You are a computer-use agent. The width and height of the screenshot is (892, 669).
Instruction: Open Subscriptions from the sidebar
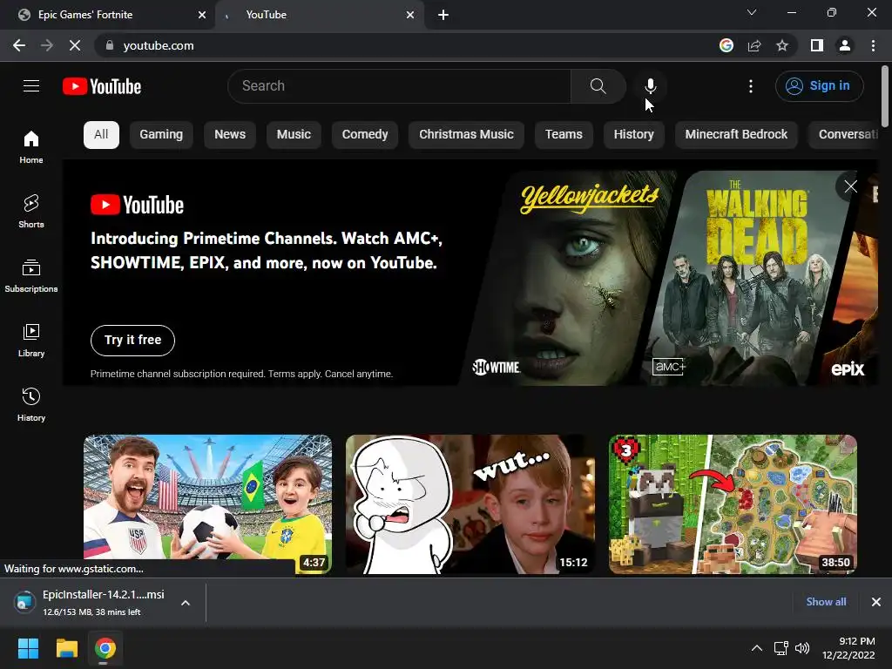pyautogui.click(x=31, y=275)
